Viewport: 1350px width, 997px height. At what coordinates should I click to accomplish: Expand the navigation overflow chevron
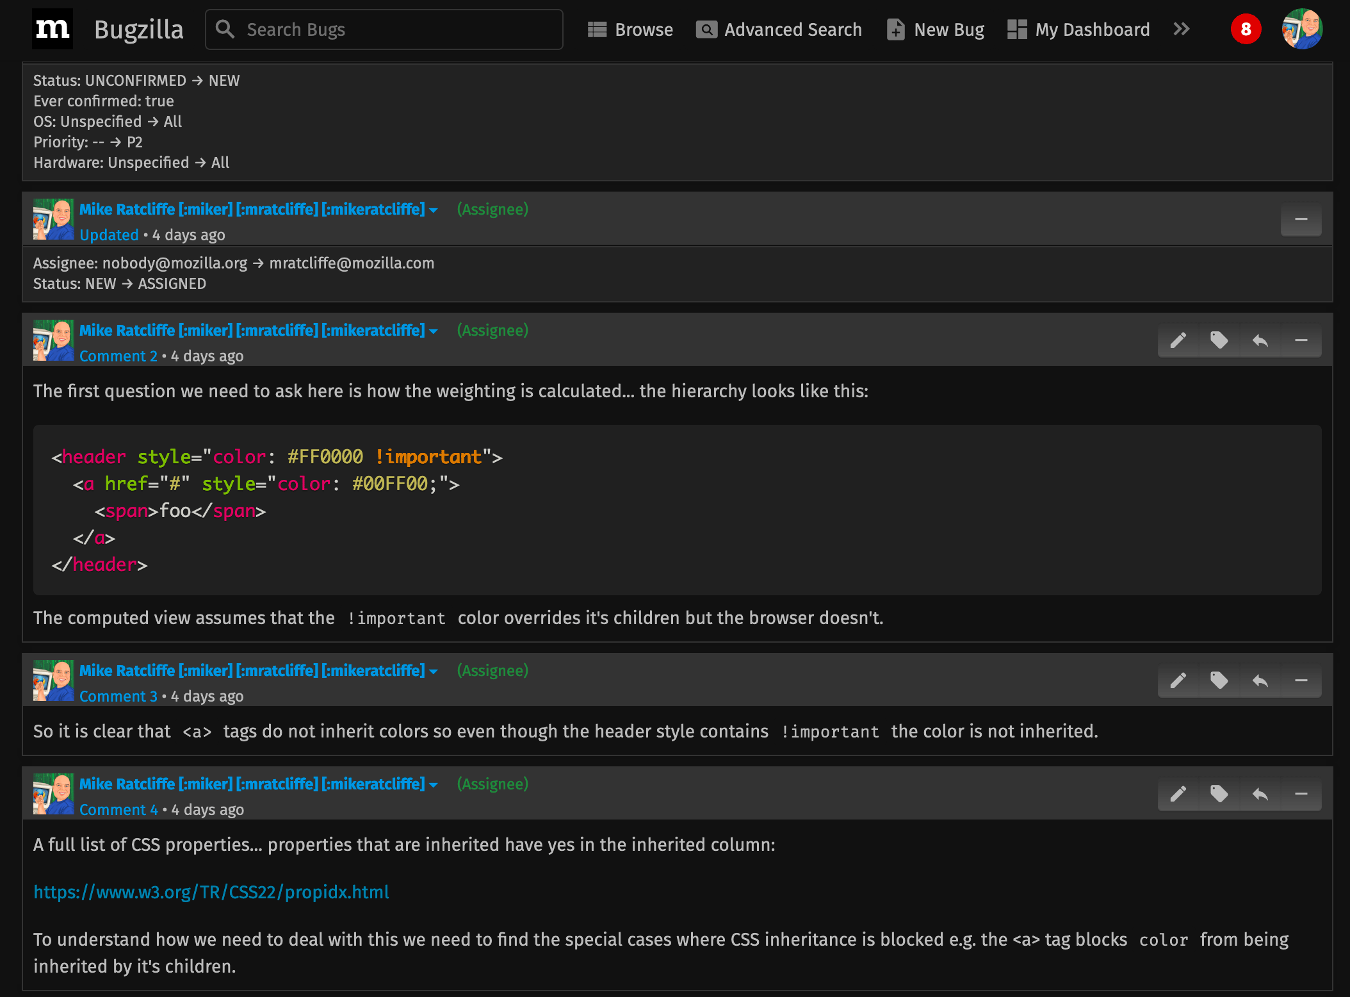1182,29
